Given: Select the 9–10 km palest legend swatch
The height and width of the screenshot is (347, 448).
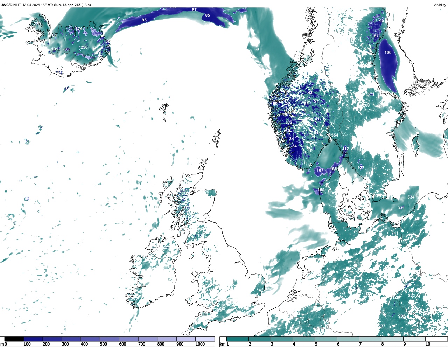Looking at the screenshot, I should 414,339.
